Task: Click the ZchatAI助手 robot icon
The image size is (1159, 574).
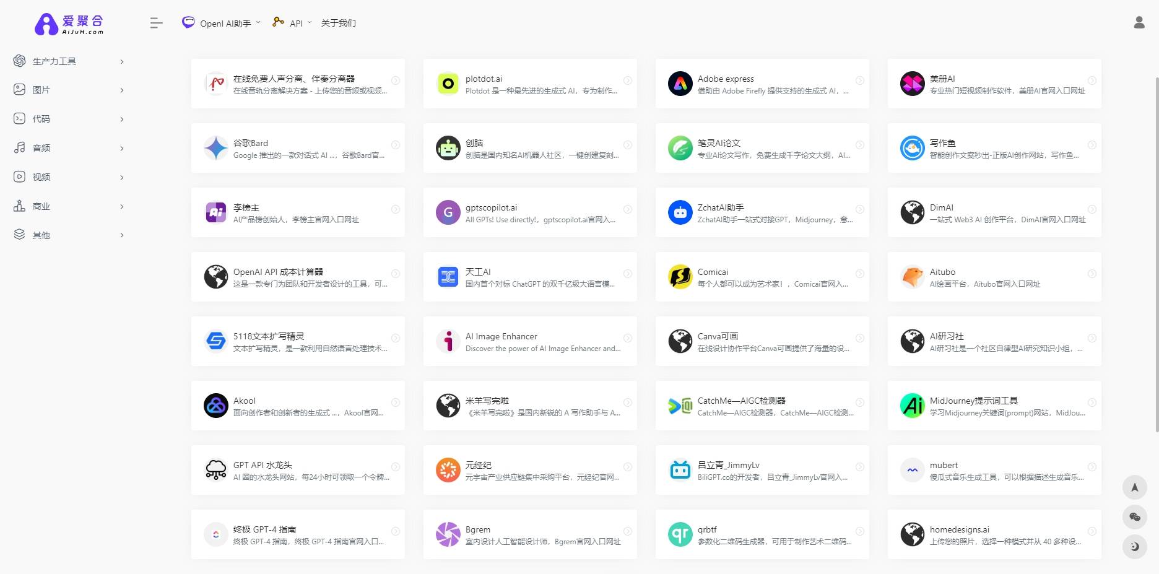Action: 680,212
